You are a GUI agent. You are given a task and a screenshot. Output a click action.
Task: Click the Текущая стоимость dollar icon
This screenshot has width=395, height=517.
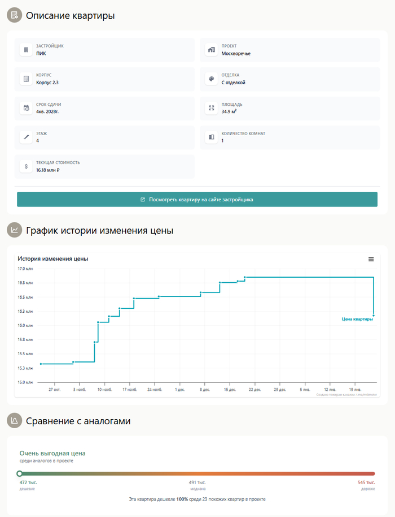point(26,166)
